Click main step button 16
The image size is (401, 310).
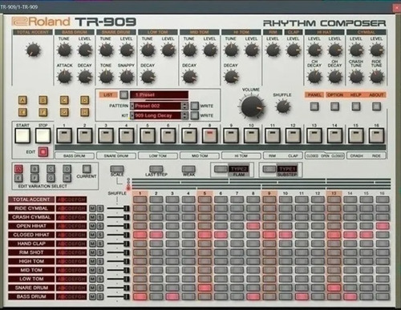[376, 135]
